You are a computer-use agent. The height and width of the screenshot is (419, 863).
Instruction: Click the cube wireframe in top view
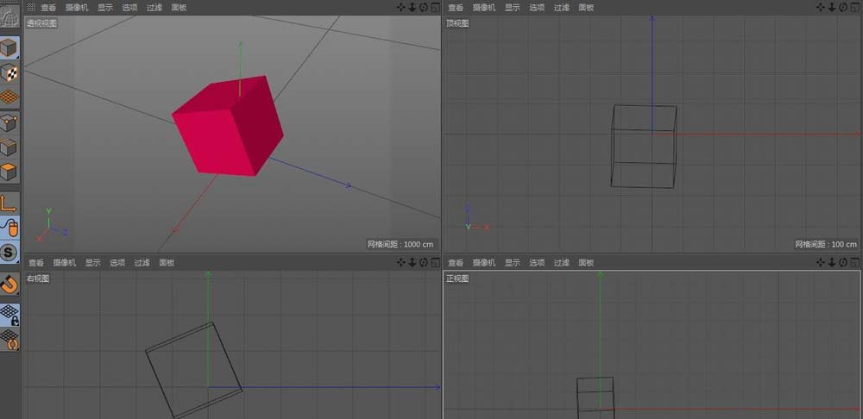pos(644,146)
